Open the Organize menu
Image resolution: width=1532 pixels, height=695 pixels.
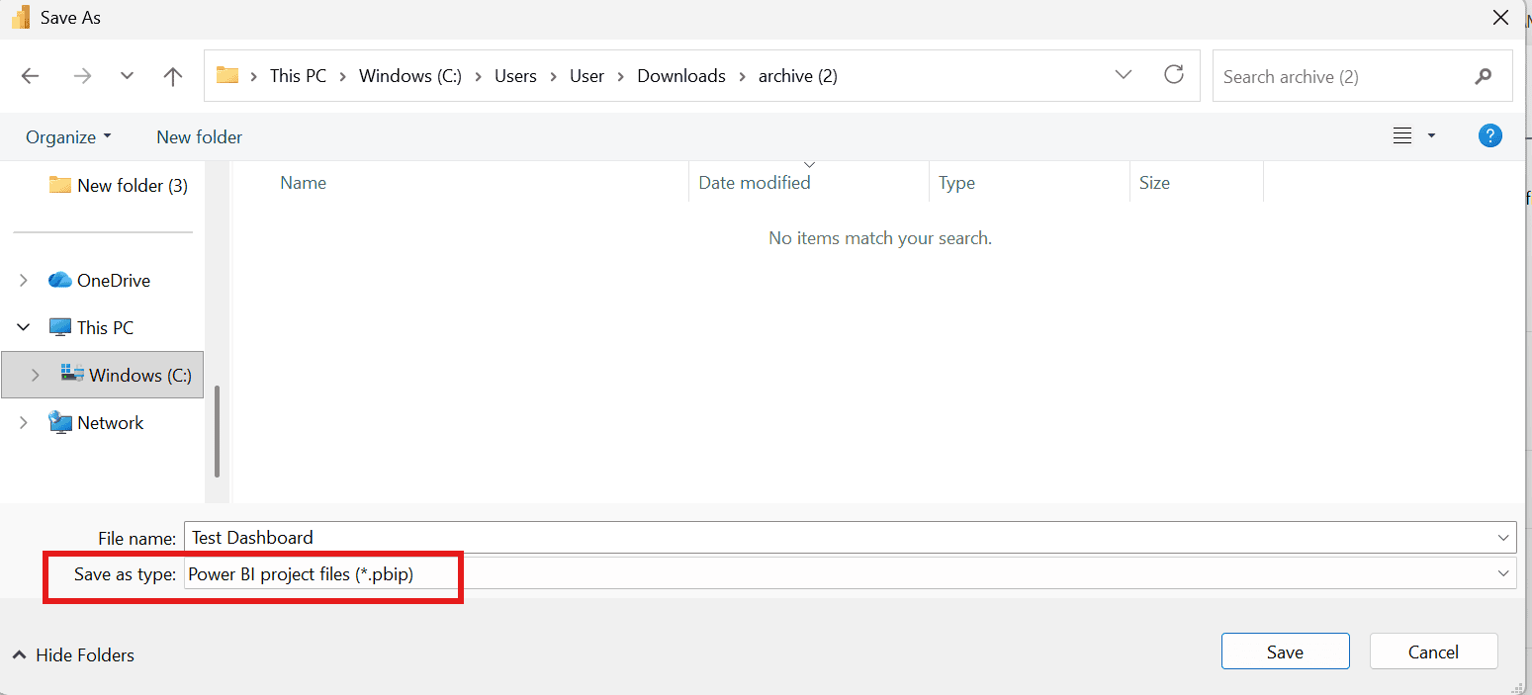68,137
